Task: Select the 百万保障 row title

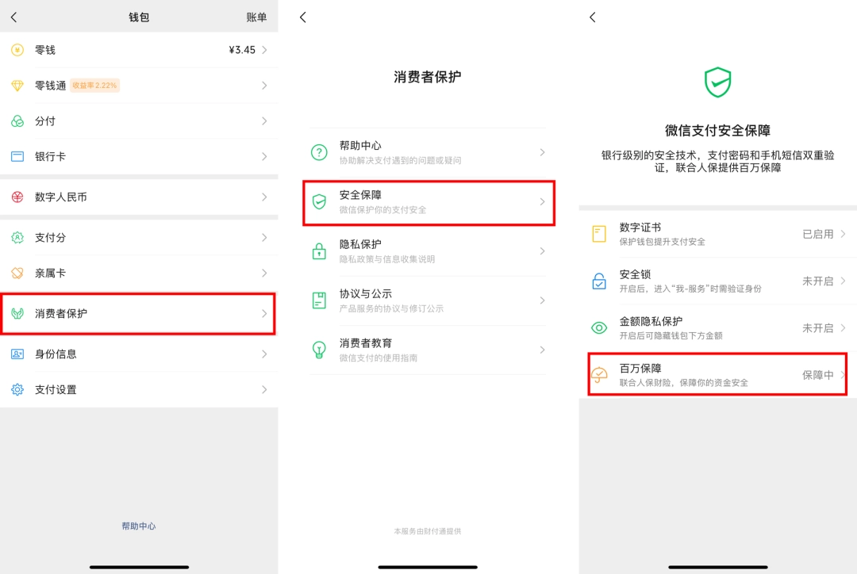Action: [640, 368]
